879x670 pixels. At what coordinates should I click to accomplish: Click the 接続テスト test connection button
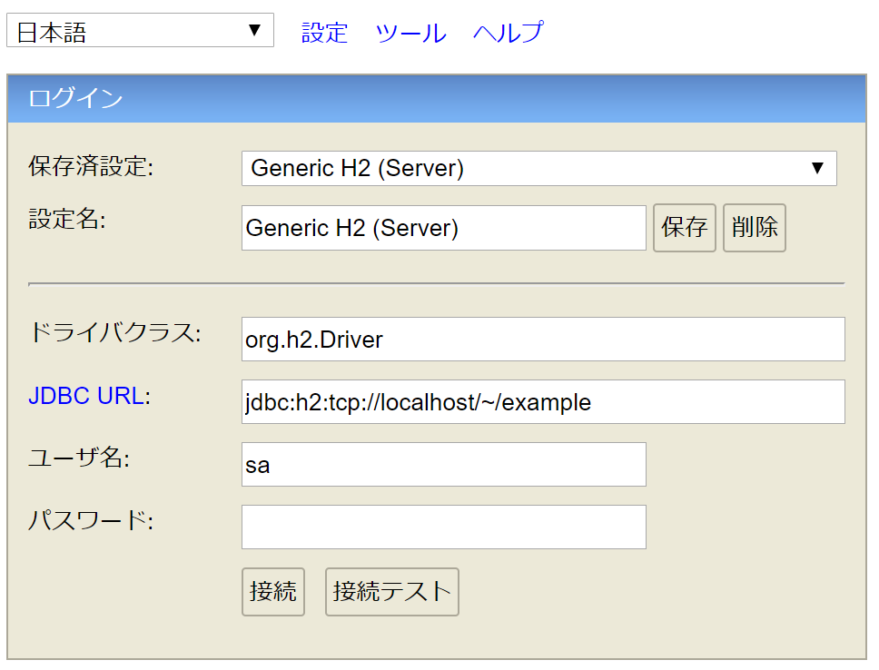coord(392,592)
